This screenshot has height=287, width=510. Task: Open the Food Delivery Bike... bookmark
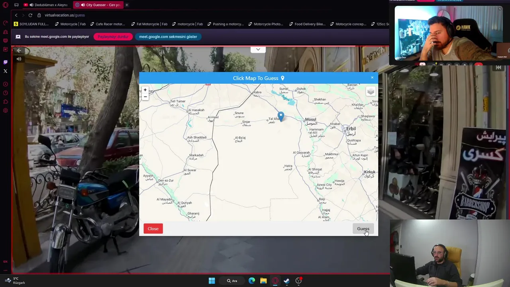(307, 24)
